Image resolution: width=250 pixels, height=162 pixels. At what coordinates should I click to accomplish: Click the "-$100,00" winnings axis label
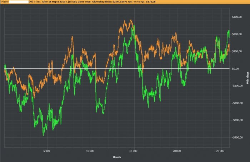click(x=237, y=86)
